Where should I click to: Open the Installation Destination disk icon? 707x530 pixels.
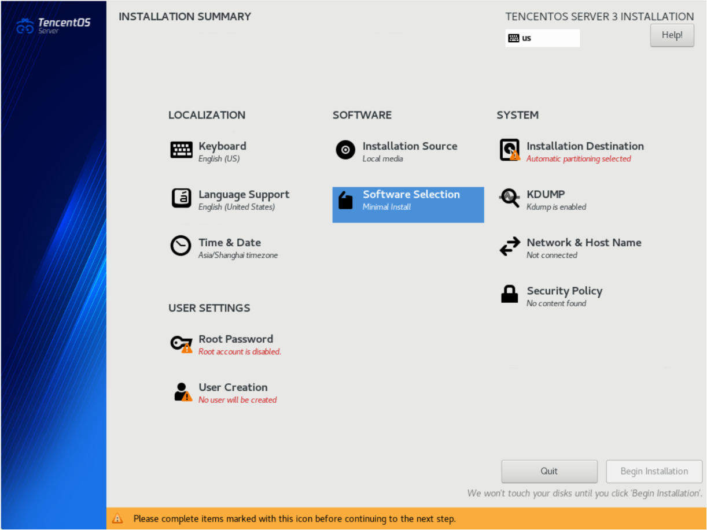(x=510, y=150)
